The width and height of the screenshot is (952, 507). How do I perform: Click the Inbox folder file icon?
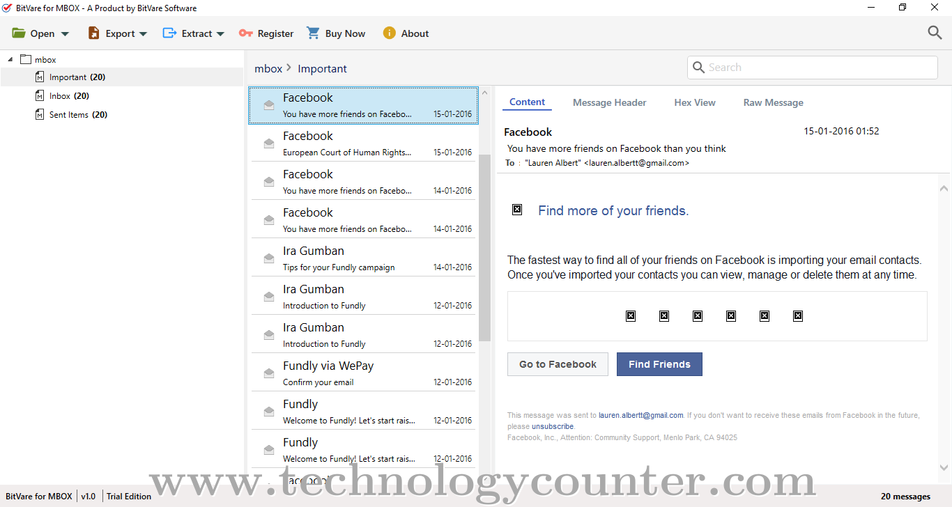tap(40, 95)
